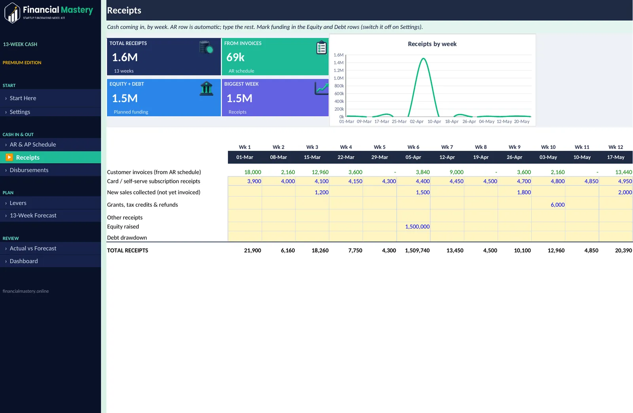This screenshot has width=633, height=413.
Task: Click the Premium Edition label
Action: point(22,63)
